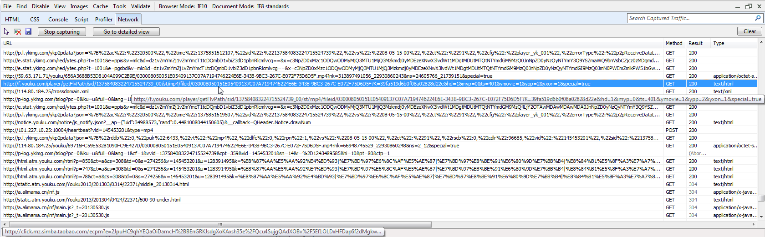Open Document Mode IE8 standards menu
The width and height of the screenshot is (765, 237).
pyautogui.click(x=250, y=6)
